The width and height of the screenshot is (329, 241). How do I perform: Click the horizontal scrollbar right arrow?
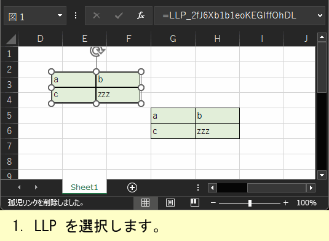point(311,188)
